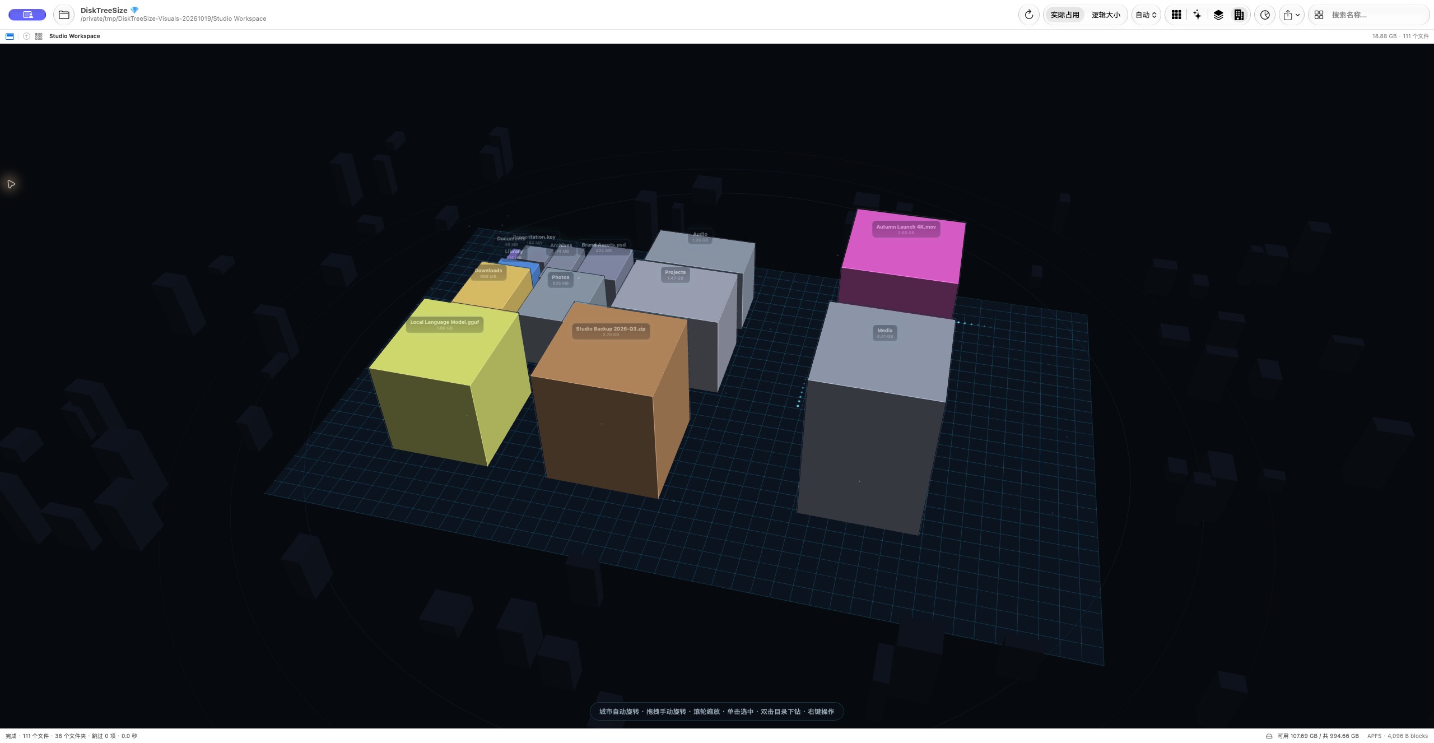
Task: Click the 可用 107.69 GB free space text
Action: (1318, 736)
